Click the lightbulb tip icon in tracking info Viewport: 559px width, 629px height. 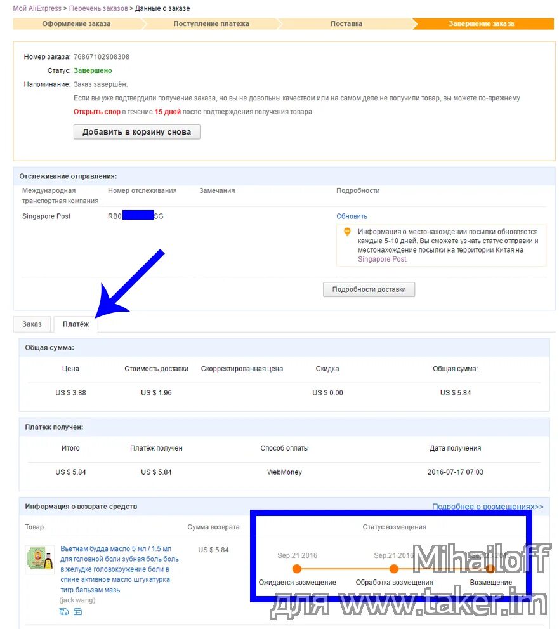(347, 232)
